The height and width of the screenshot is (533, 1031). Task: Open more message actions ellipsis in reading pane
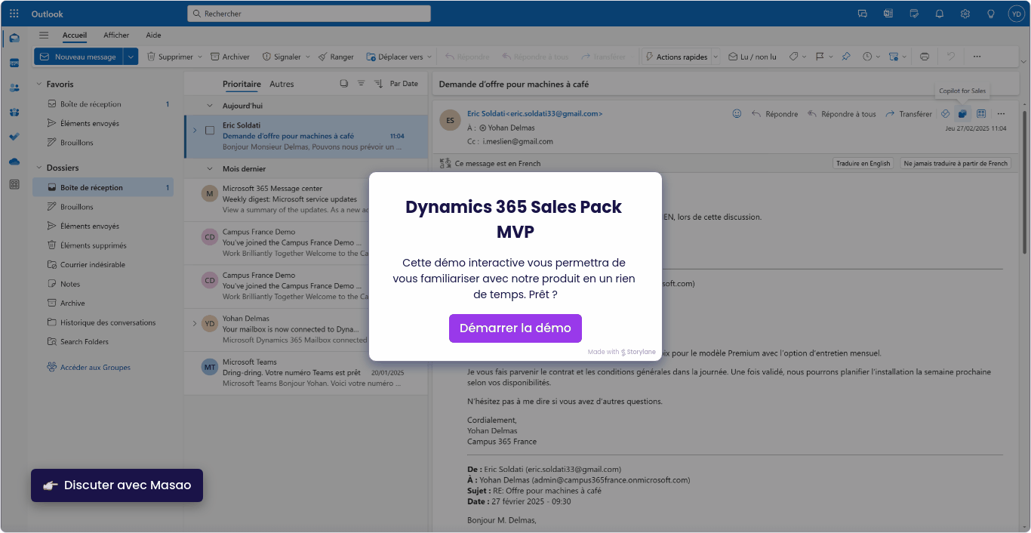click(1001, 114)
